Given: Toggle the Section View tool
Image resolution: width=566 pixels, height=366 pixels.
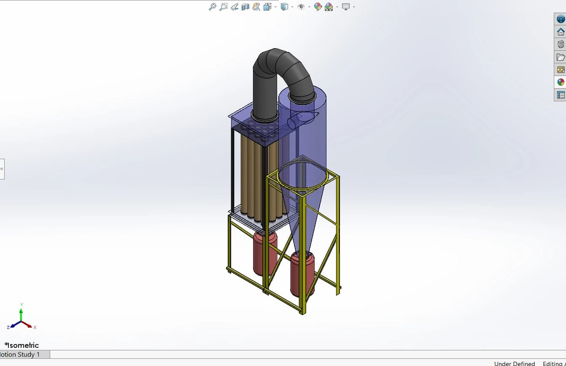Looking at the screenshot, I should 245,7.
